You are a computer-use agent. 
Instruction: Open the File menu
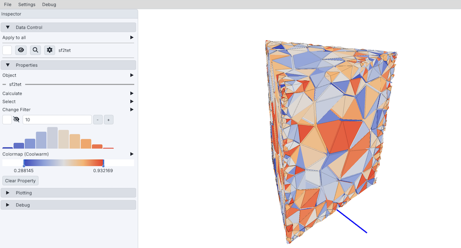click(8, 5)
